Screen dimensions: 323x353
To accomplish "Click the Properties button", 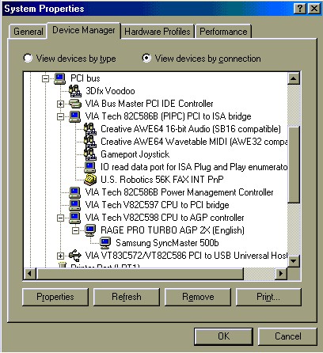I will click(x=55, y=297).
